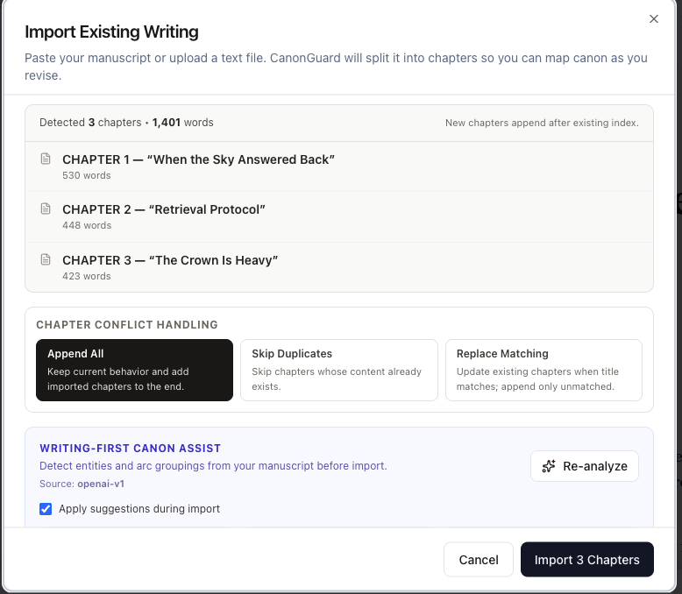
Task: Click the document icon beside Chapter 3
Action: click(x=46, y=259)
